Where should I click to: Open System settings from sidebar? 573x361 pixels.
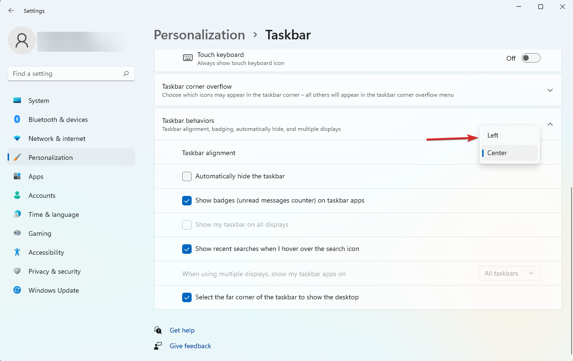(39, 101)
